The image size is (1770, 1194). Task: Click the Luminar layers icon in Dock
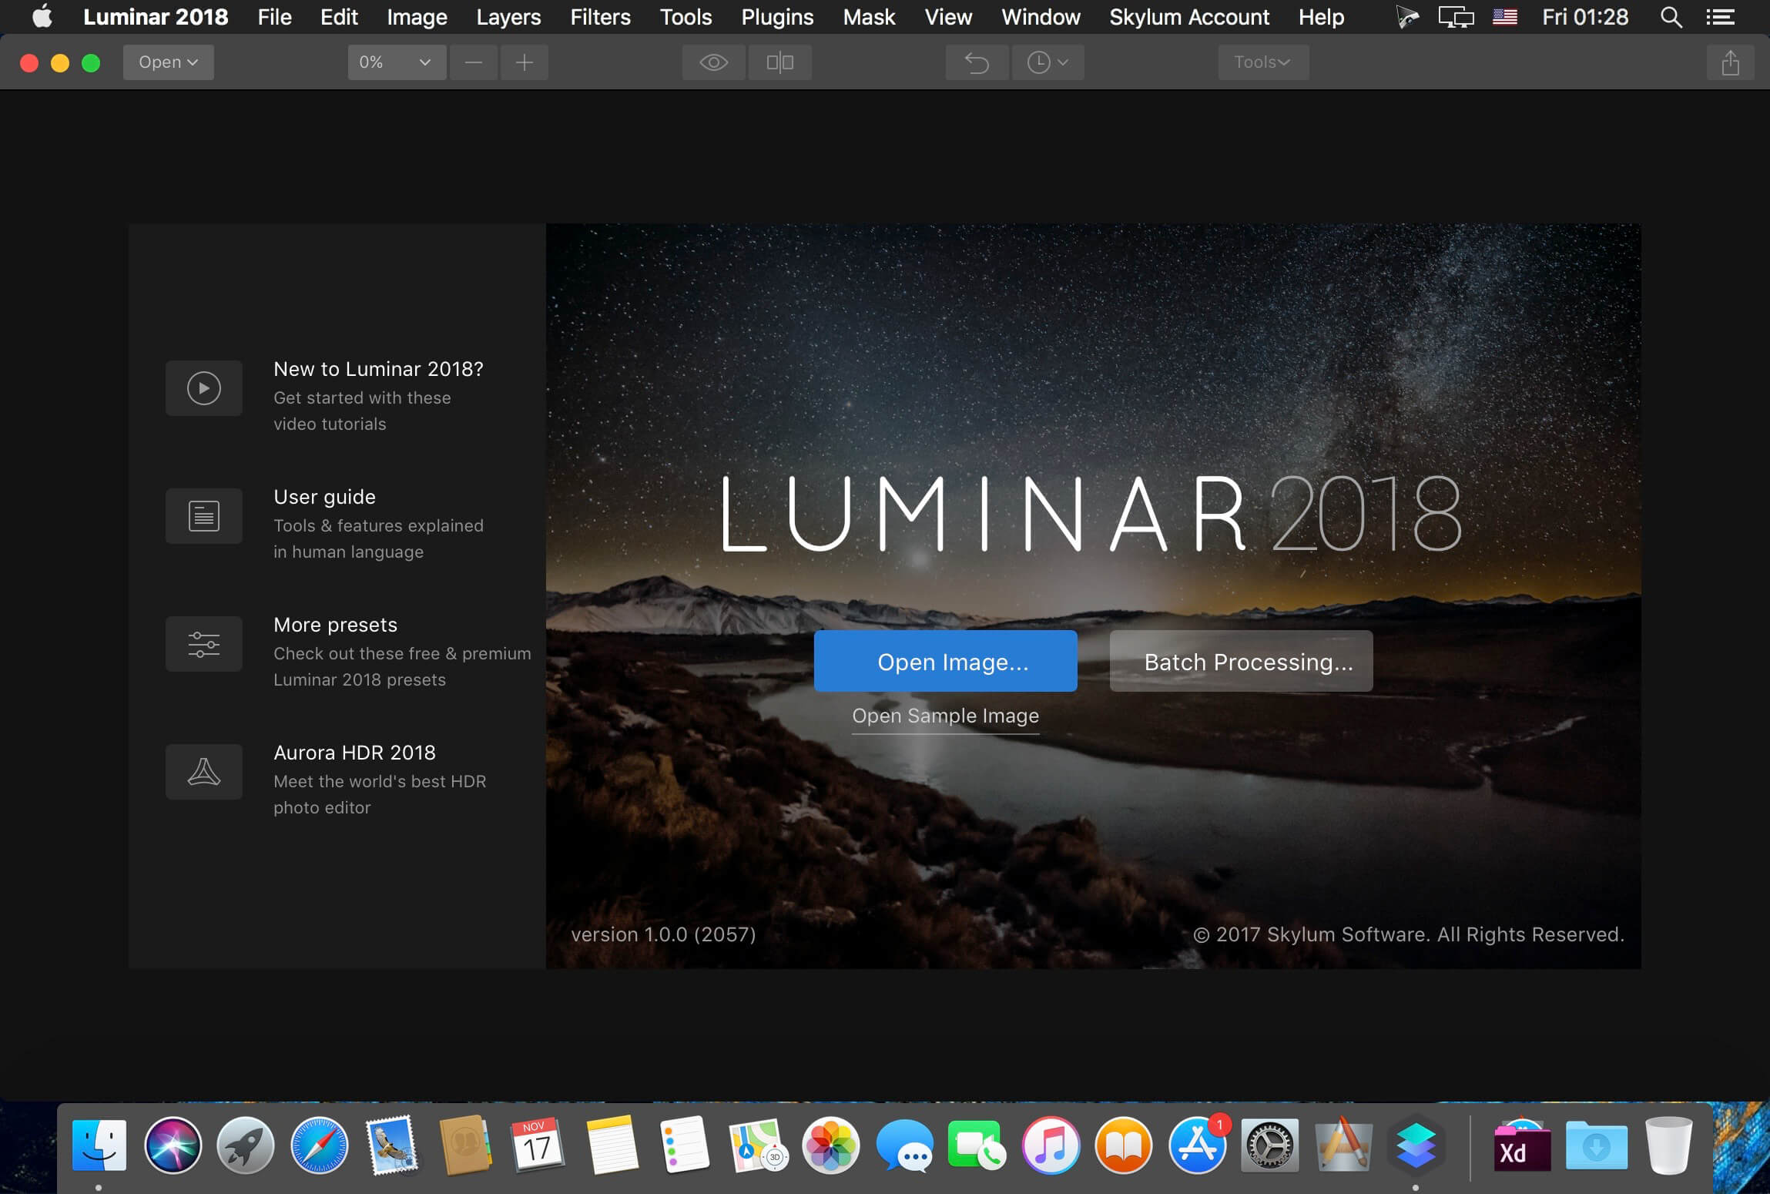point(1416,1145)
